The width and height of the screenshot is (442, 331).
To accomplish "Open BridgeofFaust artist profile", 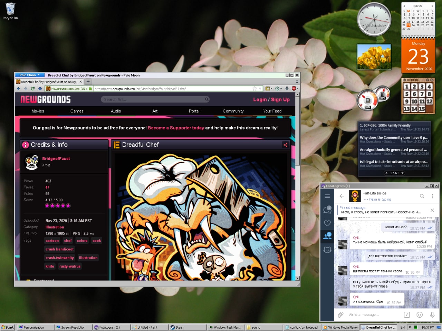I will (56, 159).
